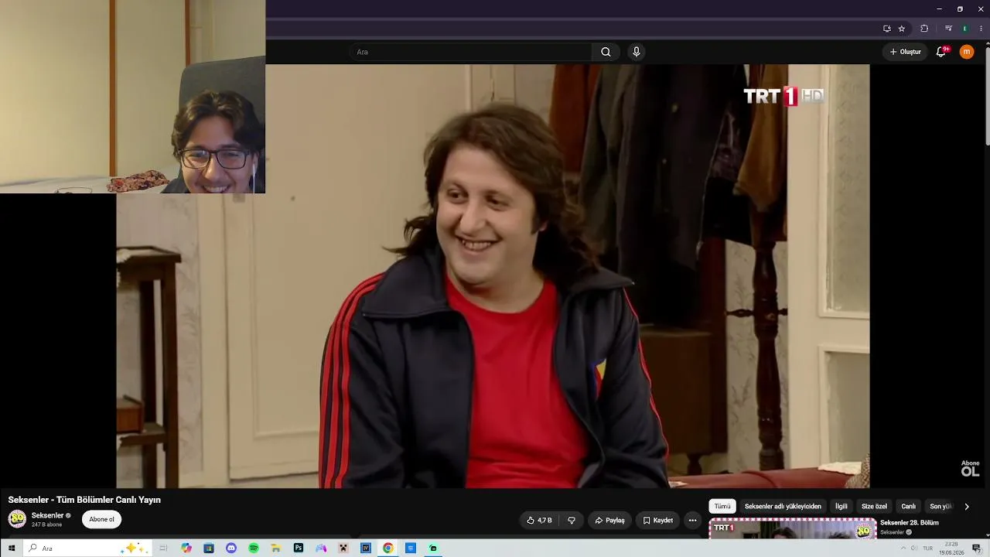Open Spotify from the taskbar
This screenshot has height=557, width=990.
(254, 548)
